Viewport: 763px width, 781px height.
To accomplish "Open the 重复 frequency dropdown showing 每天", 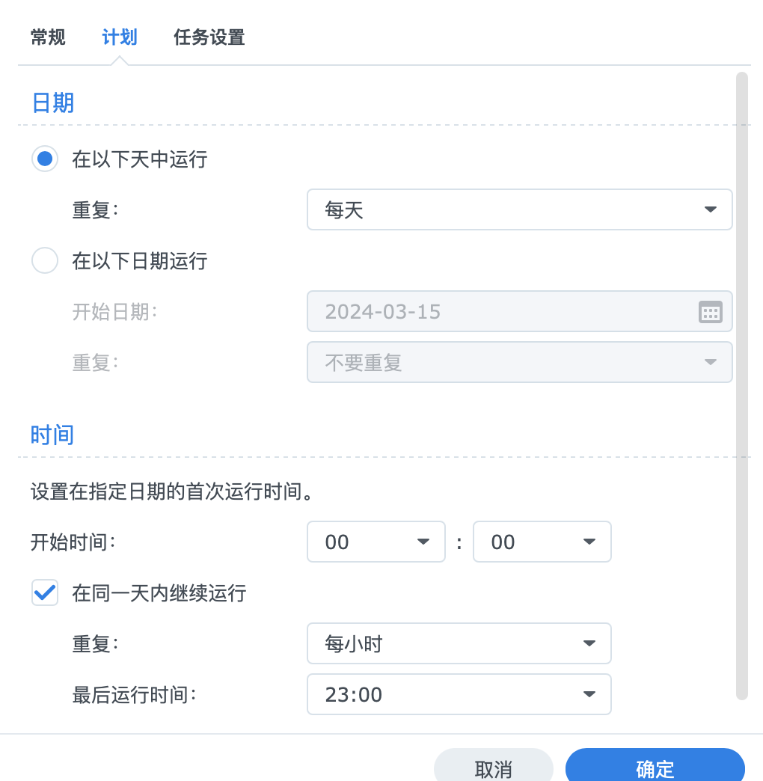I will pos(520,210).
